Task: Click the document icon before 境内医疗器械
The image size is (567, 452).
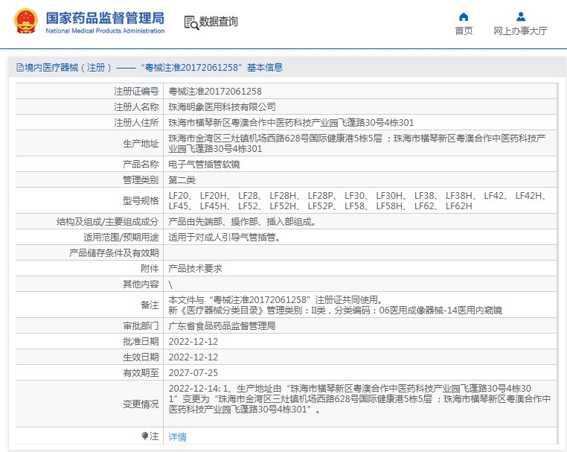Action: pyautogui.click(x=20, y=67)
